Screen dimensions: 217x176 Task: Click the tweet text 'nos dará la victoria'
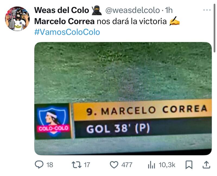click(132, 21)
